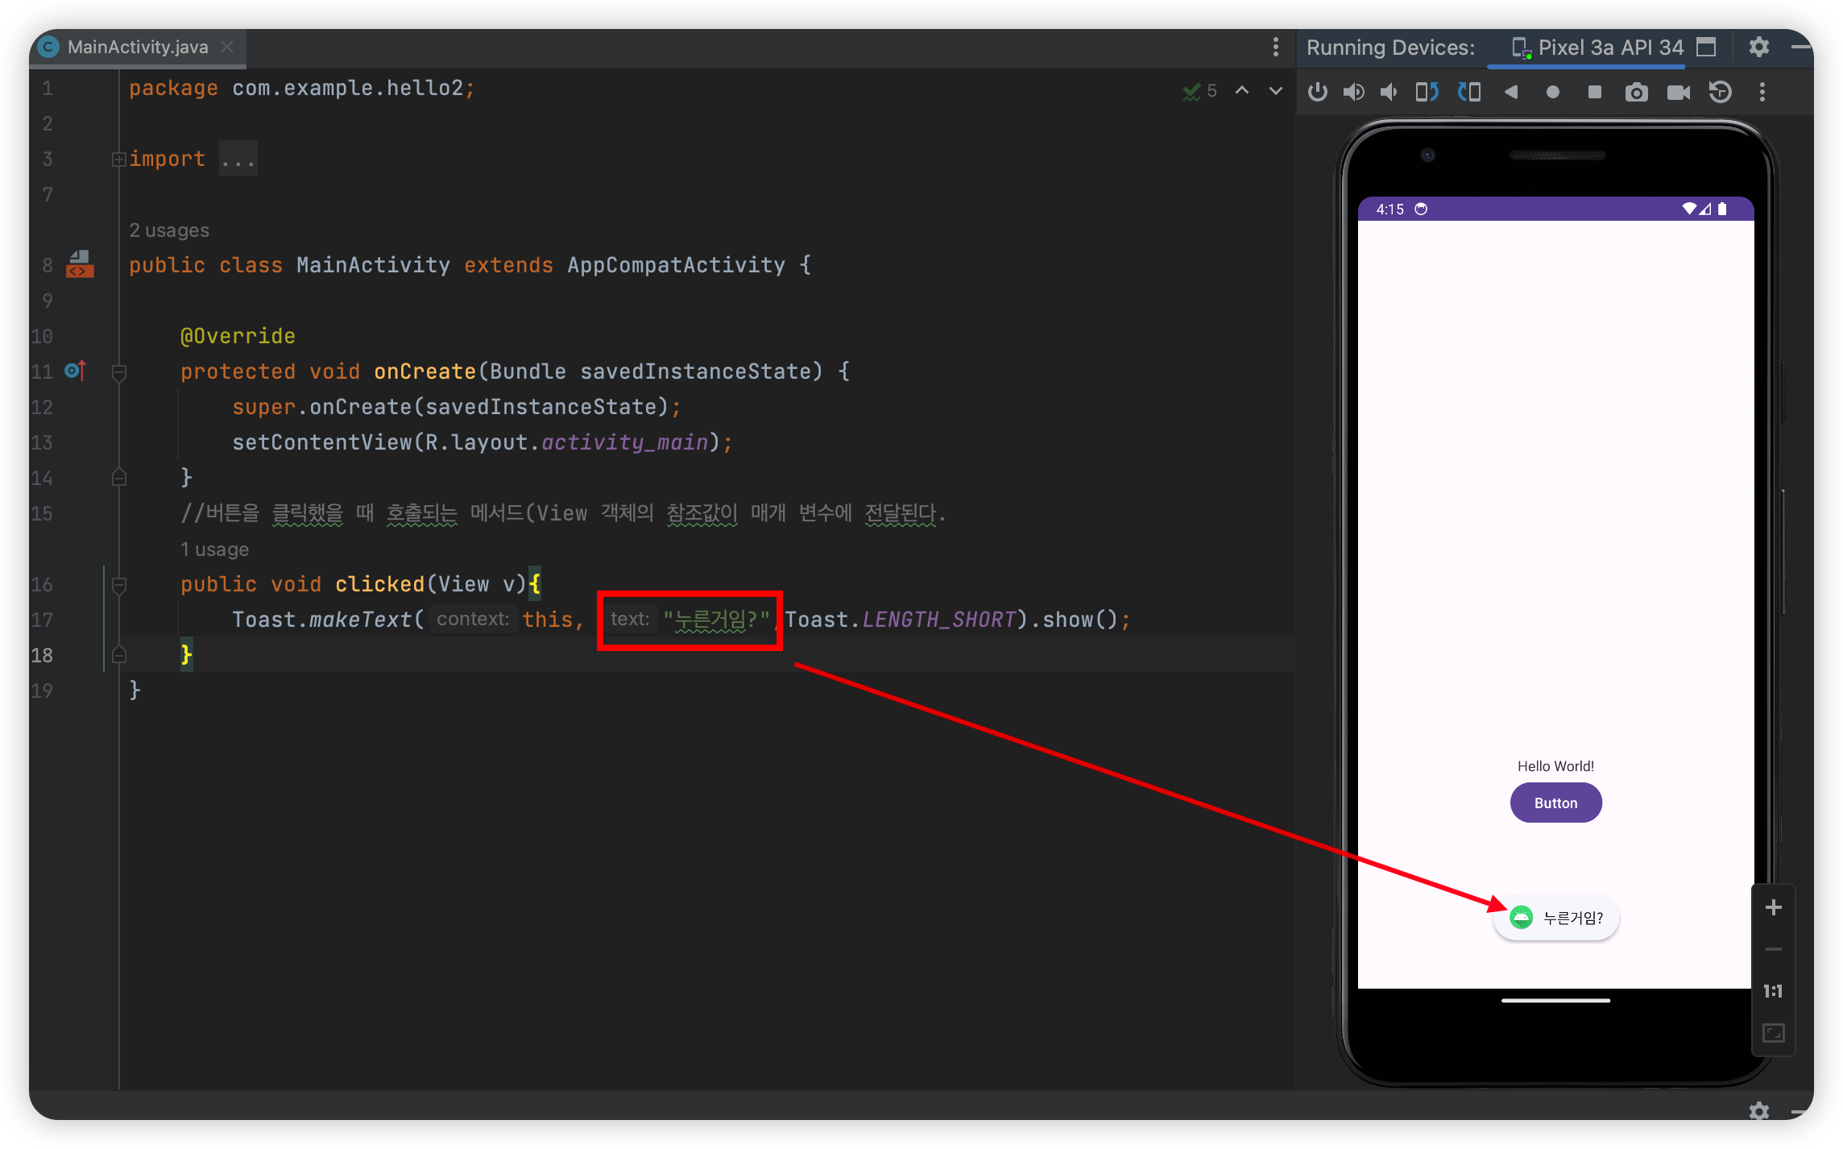Rotate the emulator left

(1427, 92)
